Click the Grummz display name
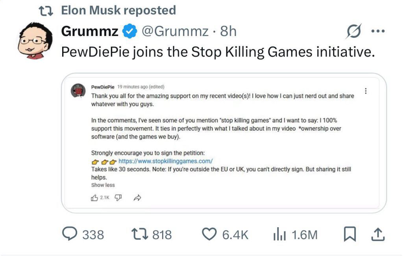This screenshot has height=256, width=403. point(90,31)
